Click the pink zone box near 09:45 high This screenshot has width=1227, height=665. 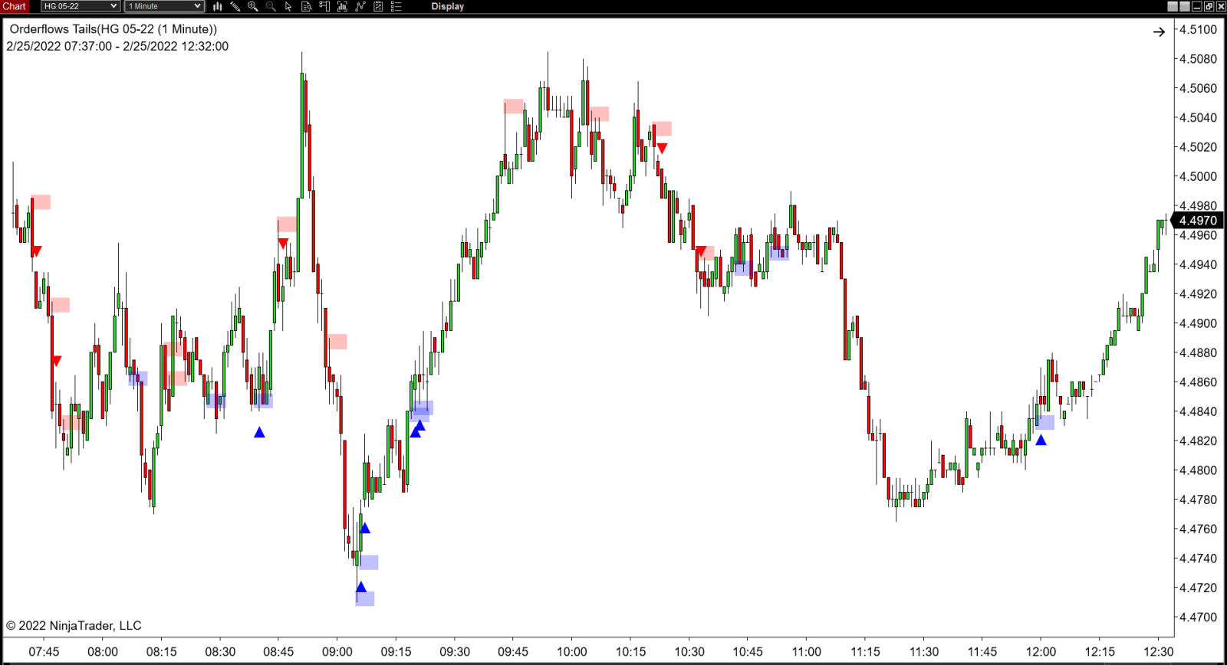pyautogui.click(x=514, y=106)
